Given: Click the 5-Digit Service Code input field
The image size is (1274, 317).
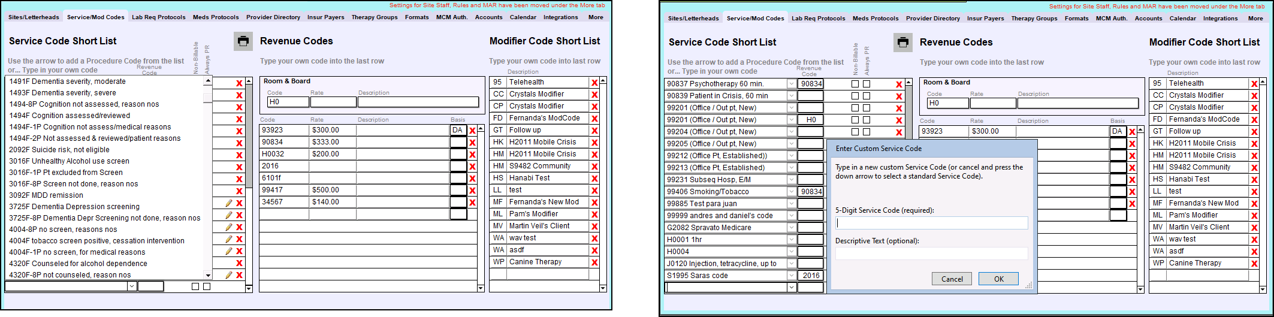Looking at the screenshot, I should [931, 223].
